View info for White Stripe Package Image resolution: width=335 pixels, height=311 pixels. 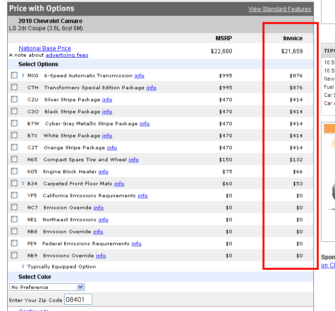coord(107,136)
